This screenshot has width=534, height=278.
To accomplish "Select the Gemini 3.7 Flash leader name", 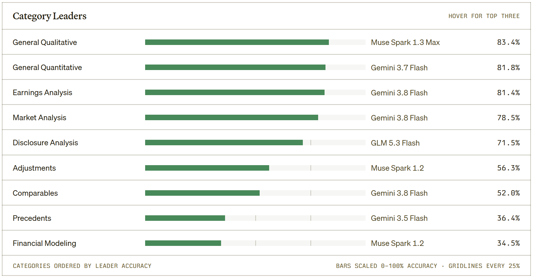I will 399,68.
